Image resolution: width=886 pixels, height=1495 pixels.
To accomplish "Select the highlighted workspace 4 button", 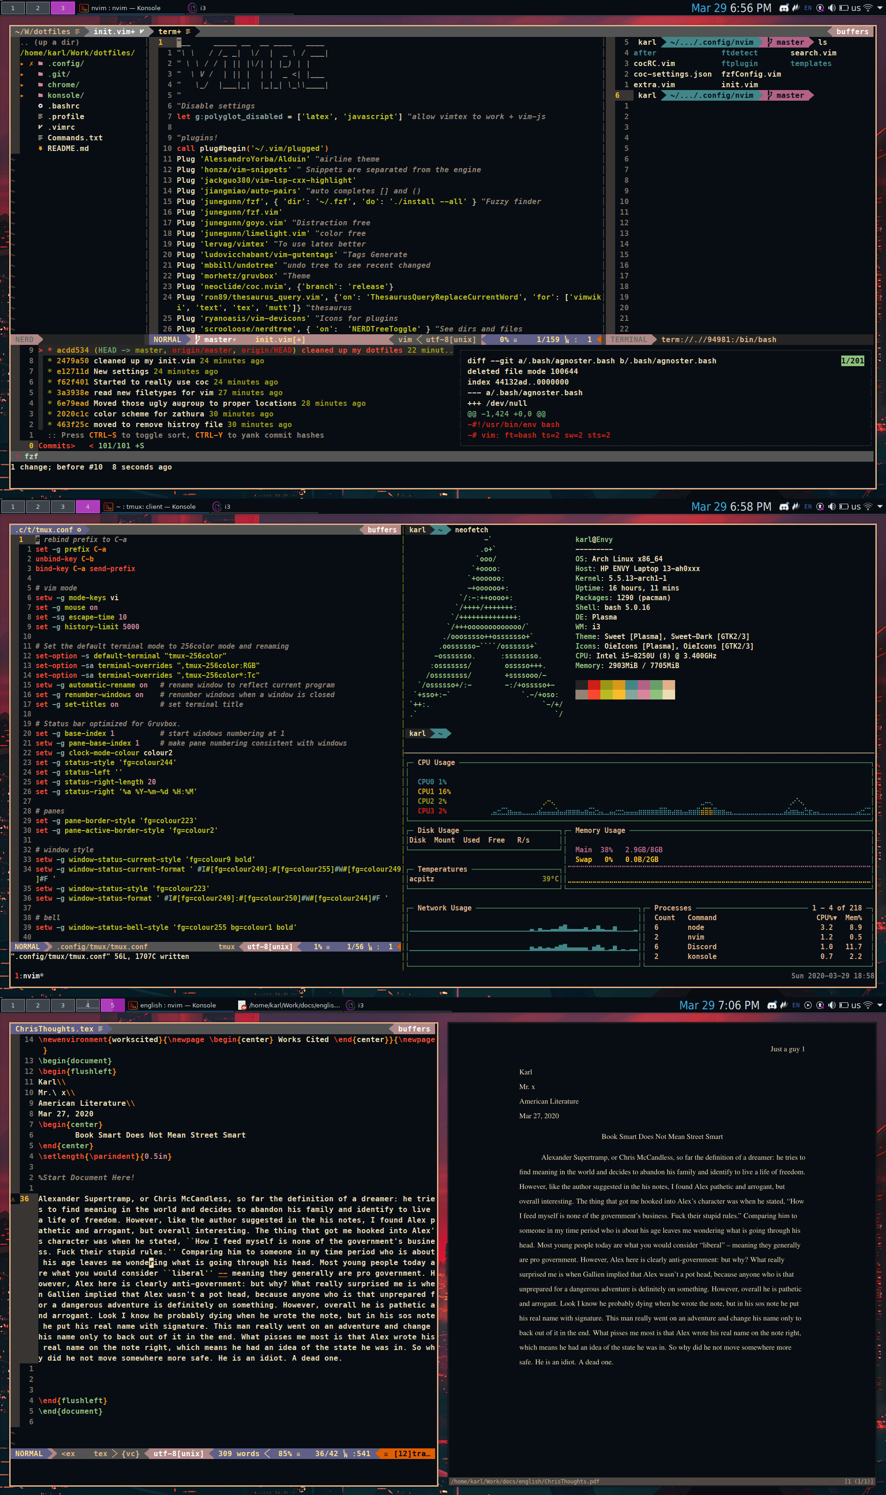I will coord(87,506).
